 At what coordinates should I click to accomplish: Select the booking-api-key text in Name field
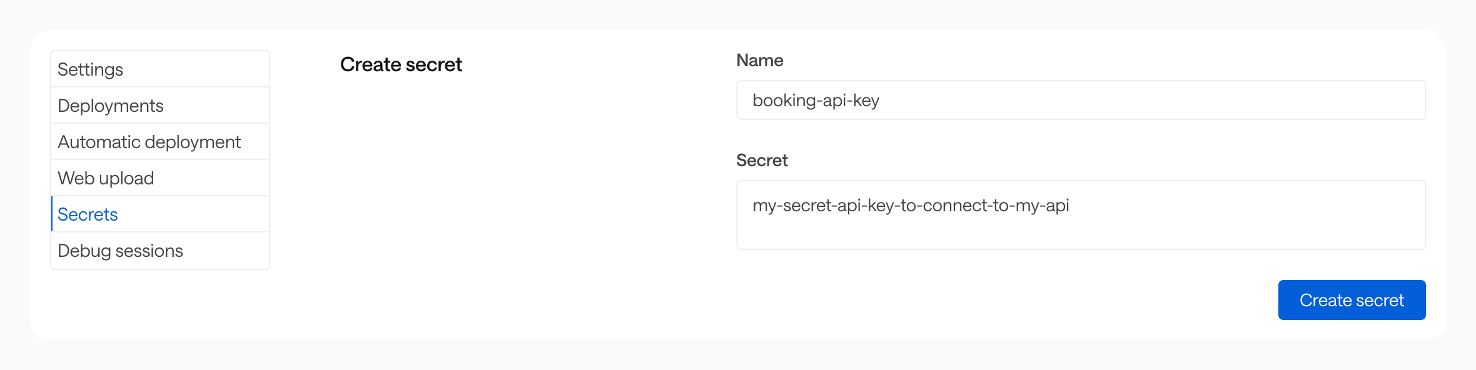[x=817, y=100]
